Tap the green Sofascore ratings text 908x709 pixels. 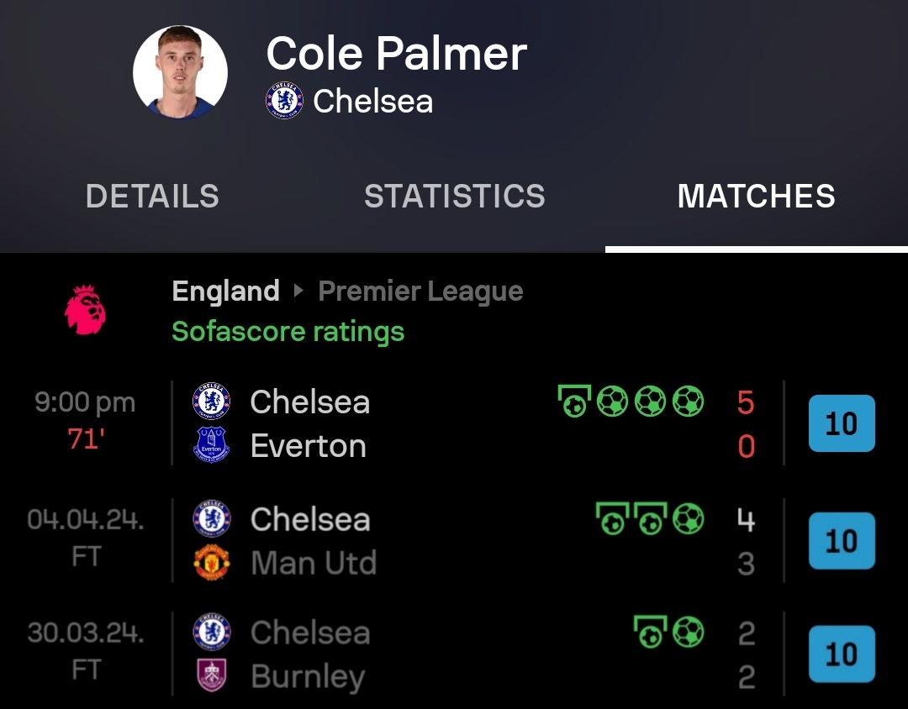[288, 332]
